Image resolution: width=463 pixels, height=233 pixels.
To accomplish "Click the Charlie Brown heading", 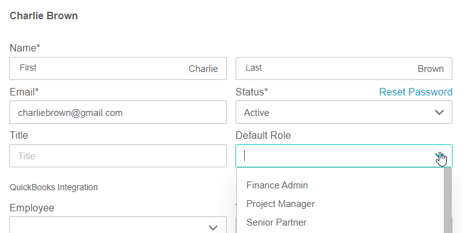I will point(44,15).
